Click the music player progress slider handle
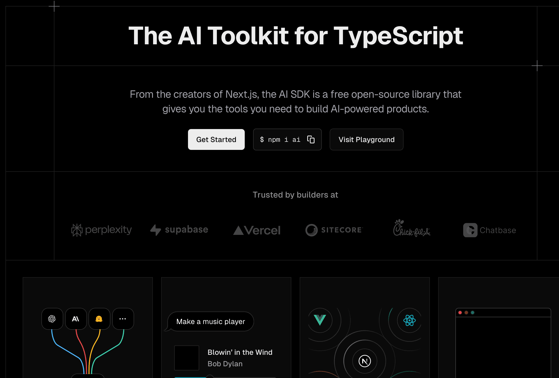 [x=210, y=376]
